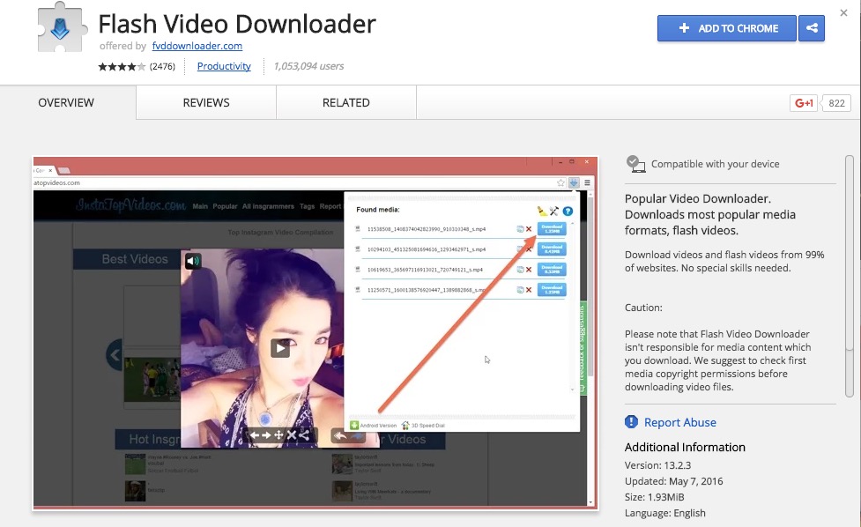Click the Compatible with your device checkmark
The image size is (861, 527).
(635, 164)
